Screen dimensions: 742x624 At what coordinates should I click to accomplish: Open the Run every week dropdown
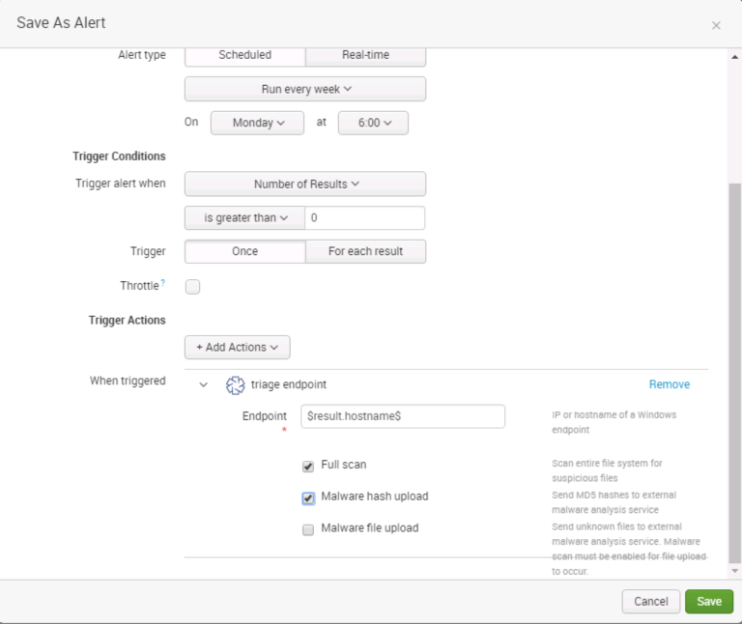[305, 89]
